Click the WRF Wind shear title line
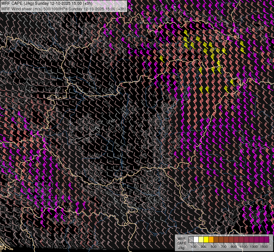 tap(64, 9)
